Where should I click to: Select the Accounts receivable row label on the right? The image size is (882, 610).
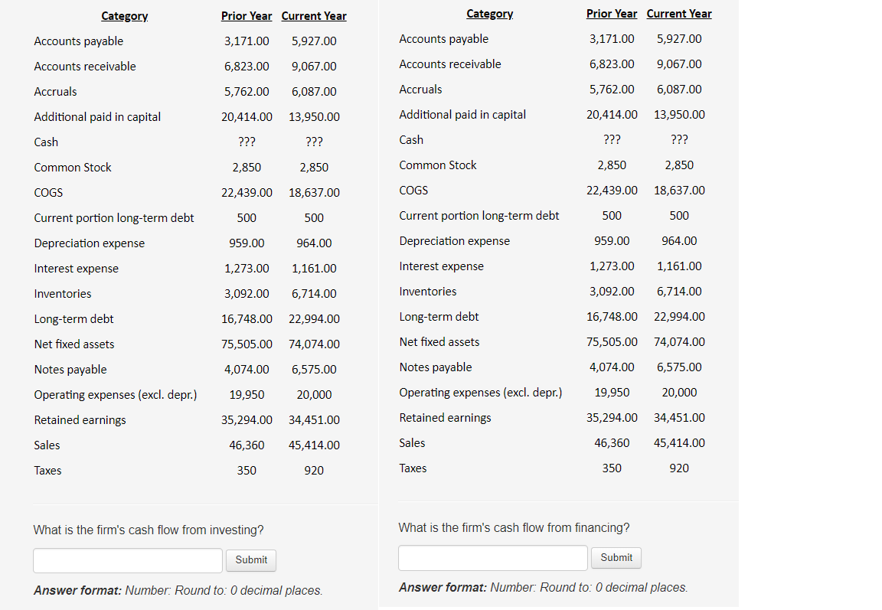pyautogui.click(x=449, y=64)
